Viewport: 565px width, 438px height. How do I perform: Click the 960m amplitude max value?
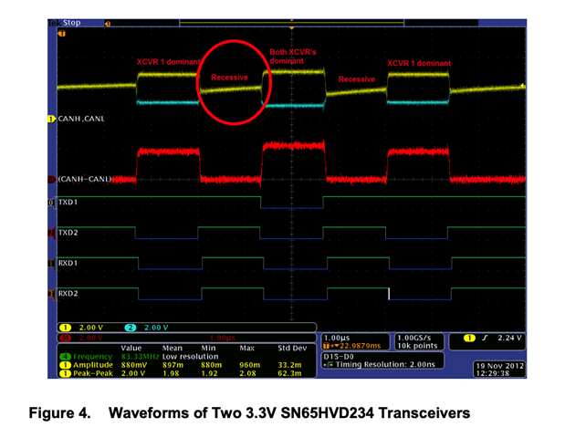point(250,365)
